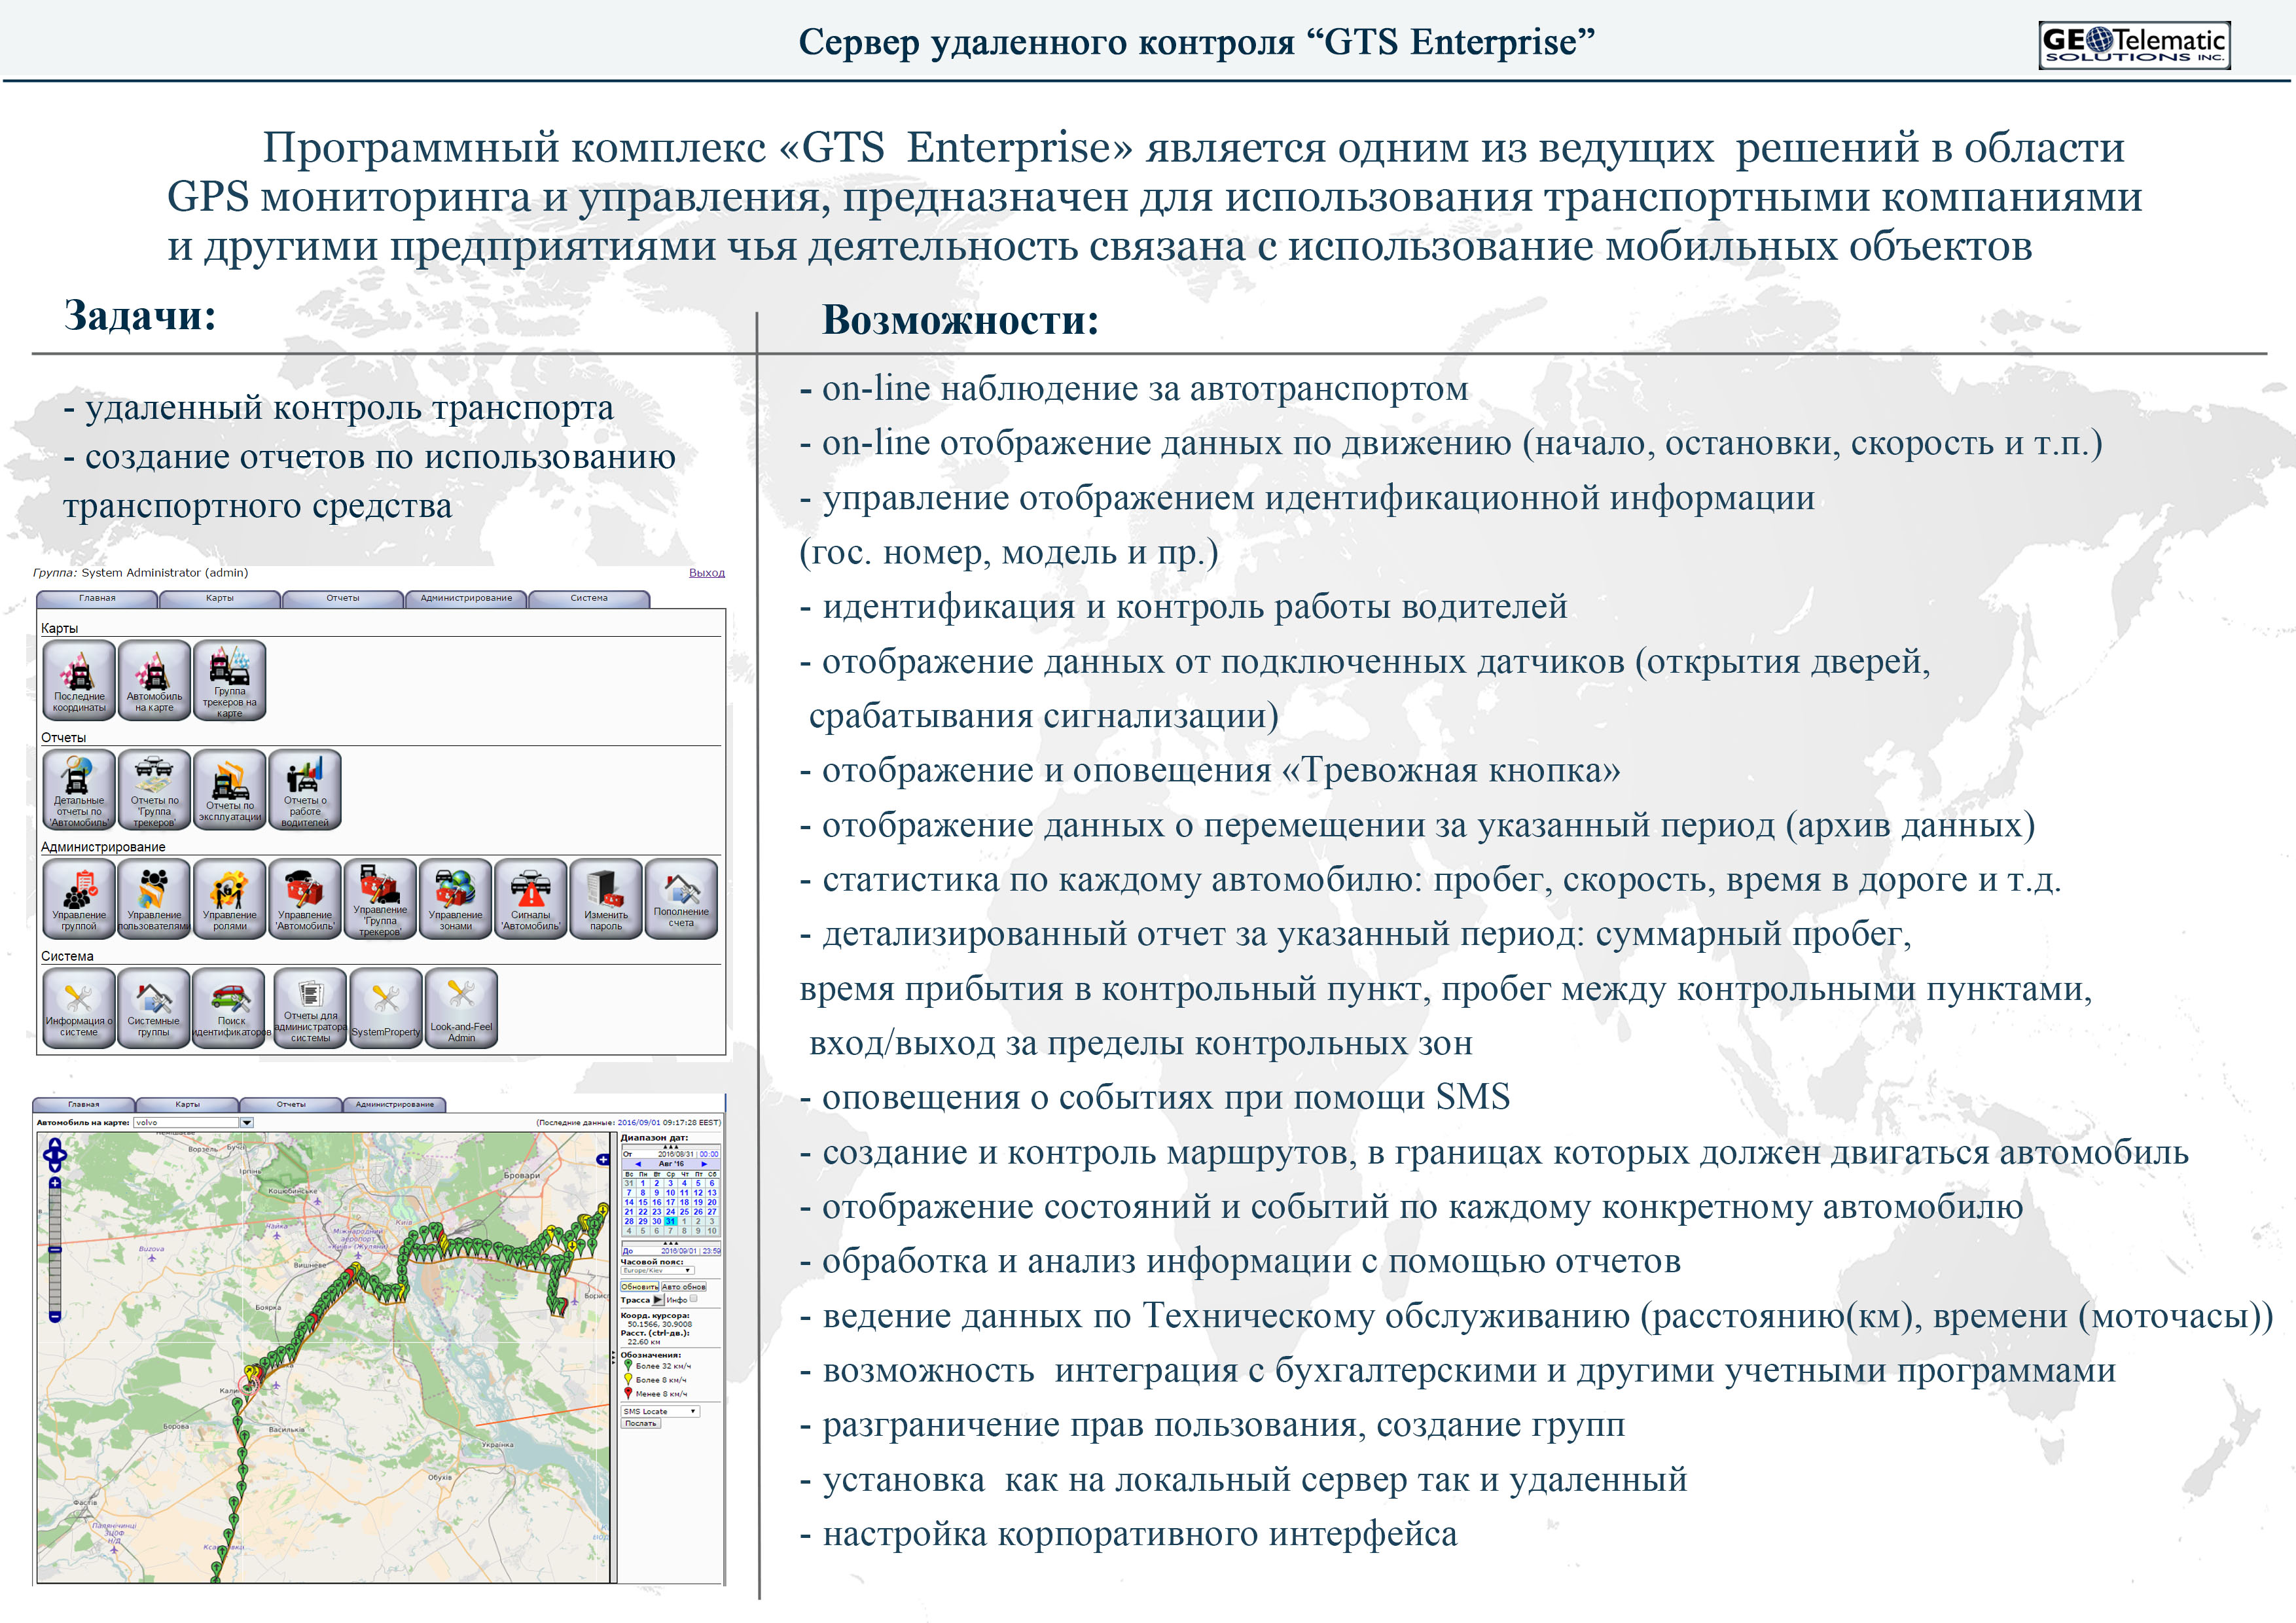The height and width of the screenshot is (1623, 2296).
Task: Go to previous month in calendar
Action: coord(638,1164)
